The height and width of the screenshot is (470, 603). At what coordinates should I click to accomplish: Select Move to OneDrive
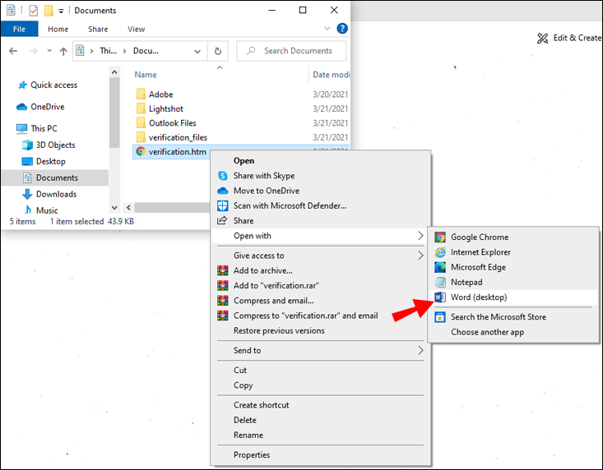[320, 191]
